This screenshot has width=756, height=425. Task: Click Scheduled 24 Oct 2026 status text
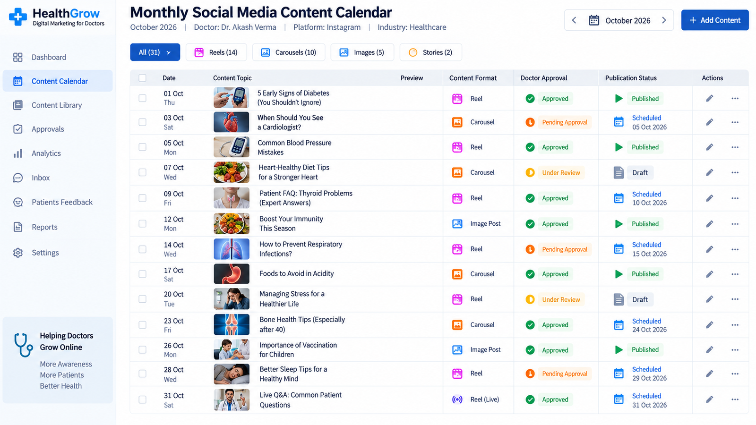[650, 325]
